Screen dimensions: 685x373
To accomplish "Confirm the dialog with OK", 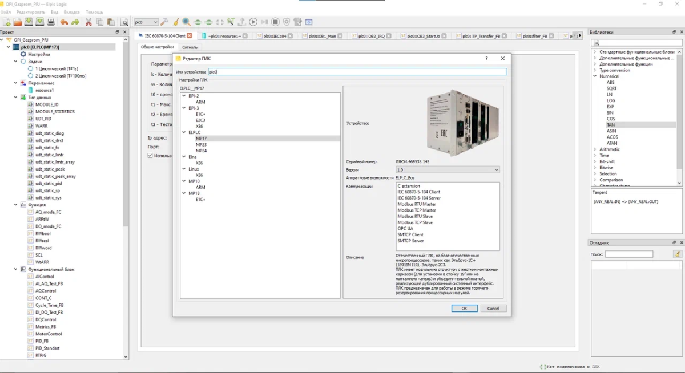I will [x=464, y=308].
